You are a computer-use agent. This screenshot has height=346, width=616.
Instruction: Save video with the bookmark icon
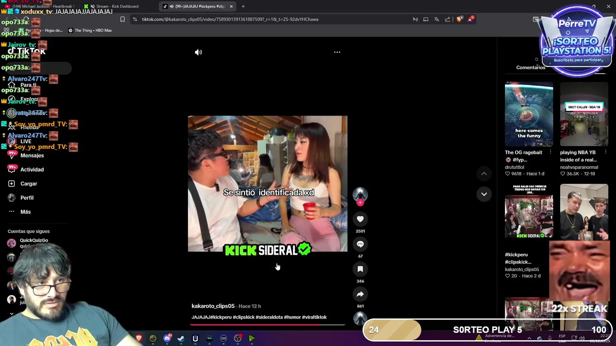(x=360, y=269)
